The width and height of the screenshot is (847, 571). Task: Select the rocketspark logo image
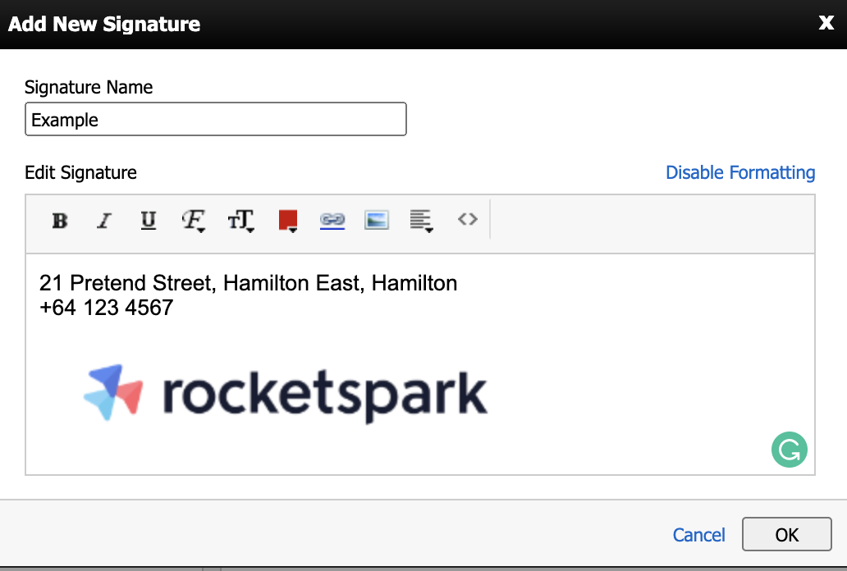286,394
